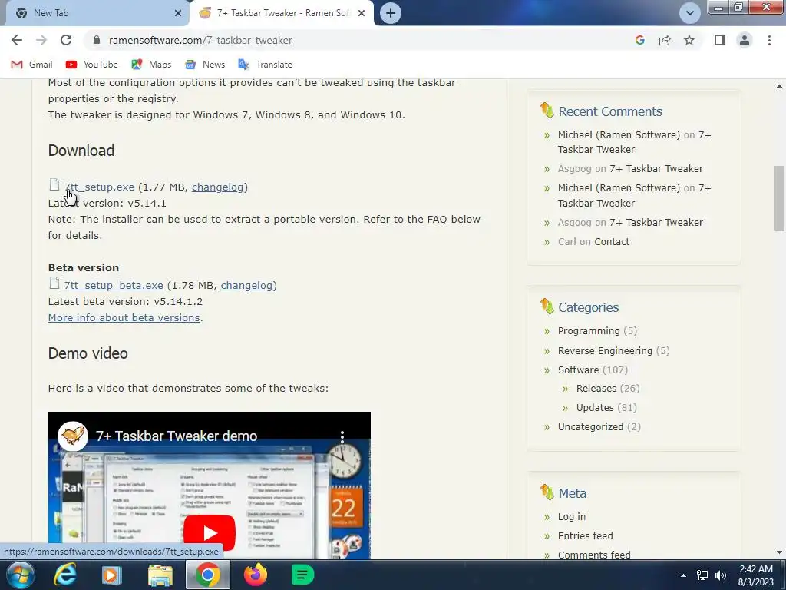This screenshot has width=786, height=590.
Task: Open Windows Media Player from taskbar
Action: coord(112,575)
